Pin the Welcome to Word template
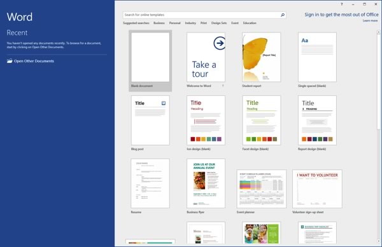This screenshot has height=247, width=382. 223,86
